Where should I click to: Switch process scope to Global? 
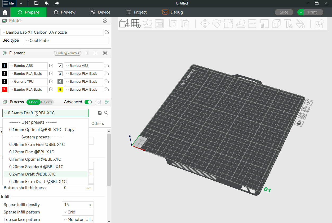click(33, 102)
